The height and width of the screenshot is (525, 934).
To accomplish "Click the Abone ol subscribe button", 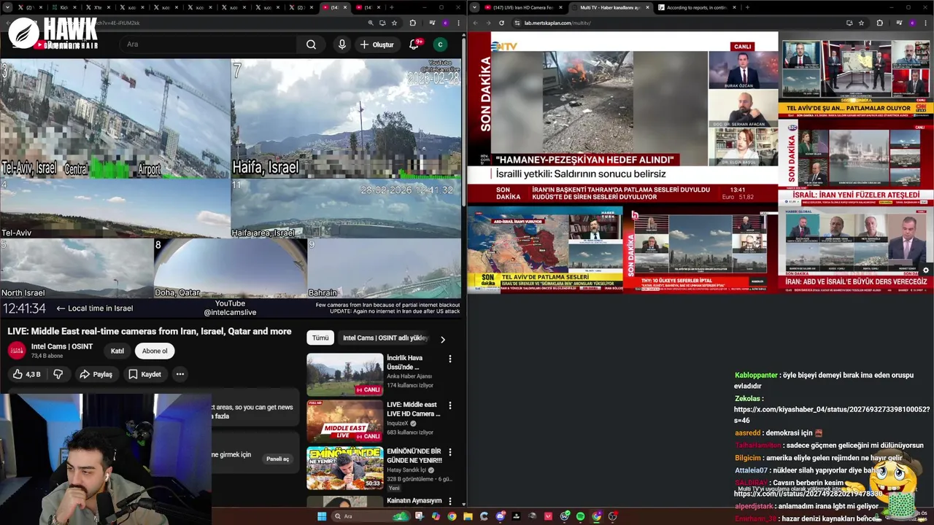I will (155, 351).
